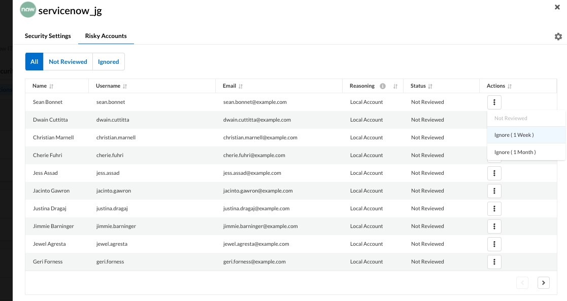Viewport: 567px width, 301px height.
Task: Open actions menu for Jewel Agresta
Action: 494,244
